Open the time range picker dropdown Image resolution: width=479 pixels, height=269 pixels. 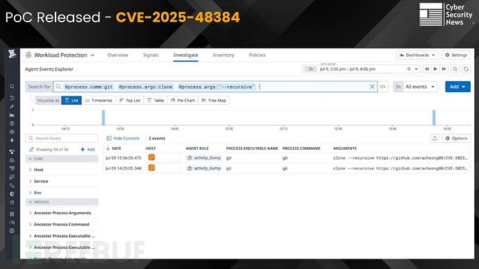click(416, 69)
